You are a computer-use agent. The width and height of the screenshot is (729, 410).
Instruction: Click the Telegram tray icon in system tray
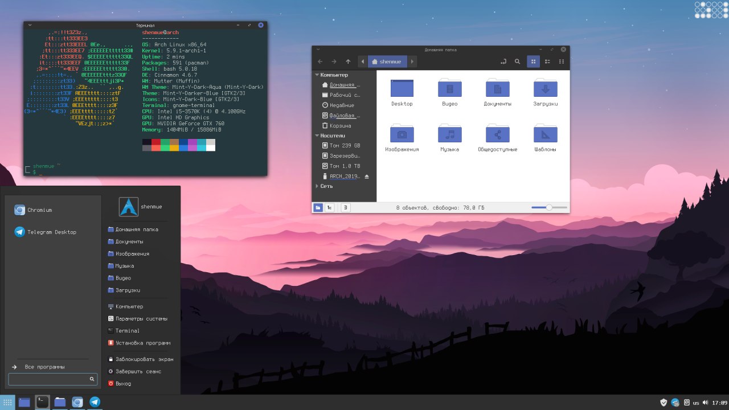675,403
